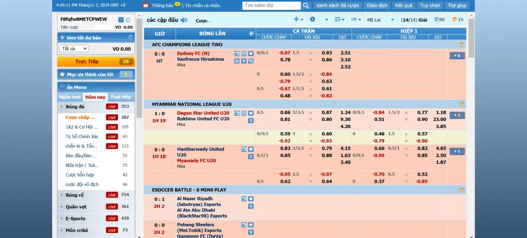This screenshot has height=238, width=527.
Task: Click the Trực Tiếp live button
Action: [x=96, y=62]
